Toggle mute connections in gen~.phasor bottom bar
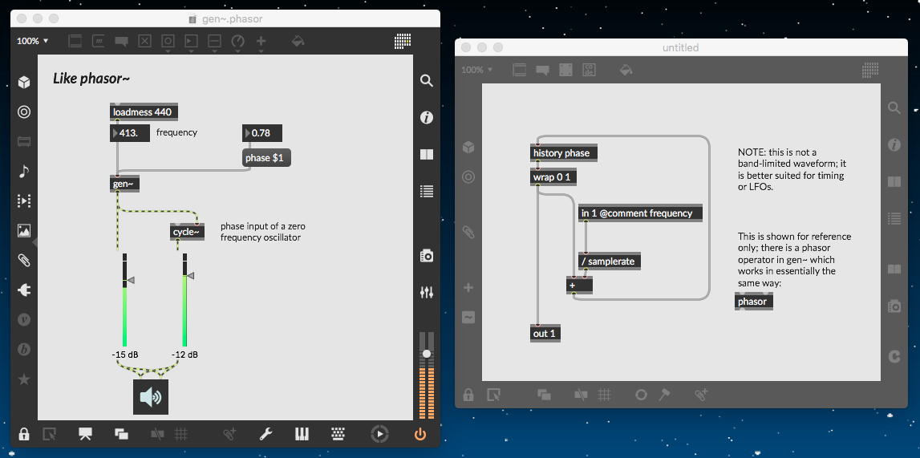The image size is (920, 458). (x=157, y=434)
